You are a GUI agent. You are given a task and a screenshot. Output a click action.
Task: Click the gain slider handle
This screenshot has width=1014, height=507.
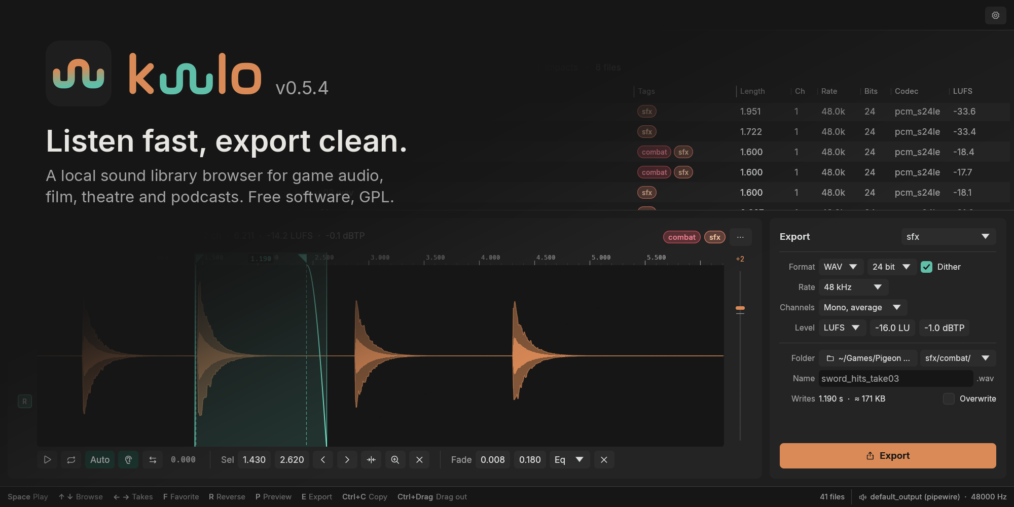(740, 308)
